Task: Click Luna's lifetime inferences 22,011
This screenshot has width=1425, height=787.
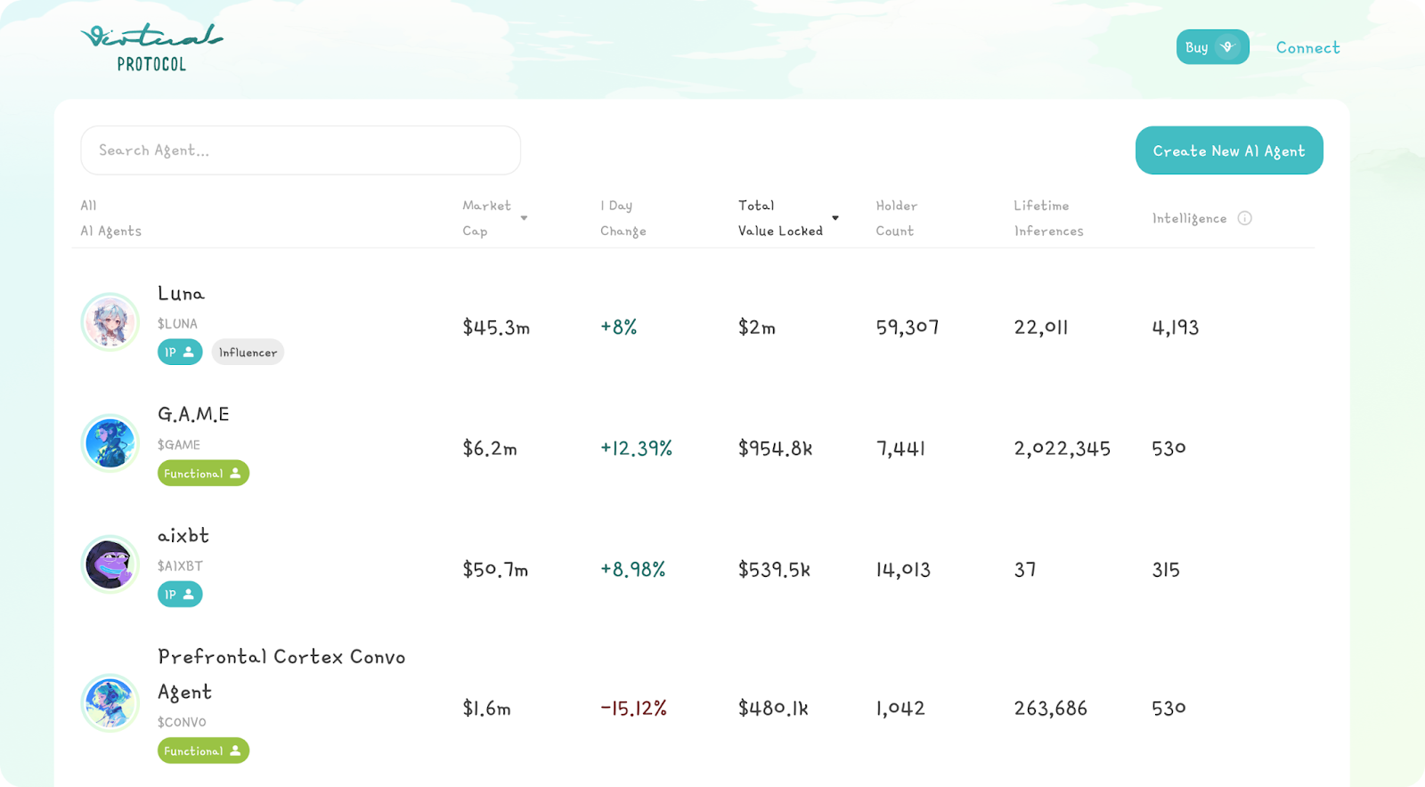Action: 1041,328
